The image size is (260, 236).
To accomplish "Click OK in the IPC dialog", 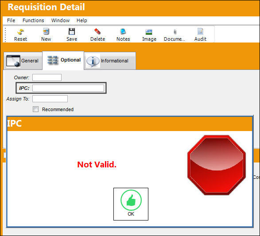I will (131, 204).
